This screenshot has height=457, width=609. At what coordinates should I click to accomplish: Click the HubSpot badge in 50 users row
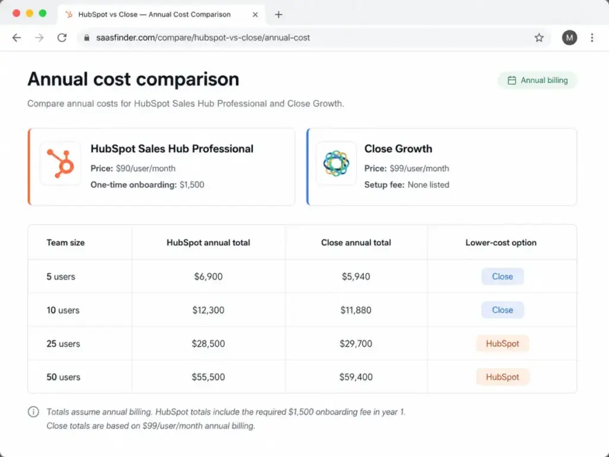tap(502, 377)
